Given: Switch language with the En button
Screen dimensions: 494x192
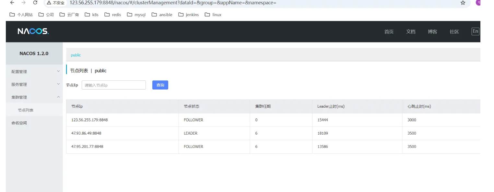Looking at the screenshot, I should pyautogui.click(x=476, y=31).
